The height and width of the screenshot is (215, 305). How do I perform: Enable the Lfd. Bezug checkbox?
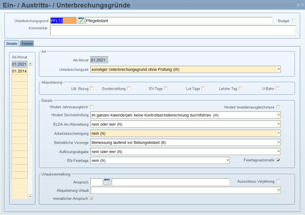92,89
